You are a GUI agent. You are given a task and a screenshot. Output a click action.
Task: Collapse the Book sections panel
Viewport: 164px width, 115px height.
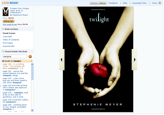click(x=3, y=29)
